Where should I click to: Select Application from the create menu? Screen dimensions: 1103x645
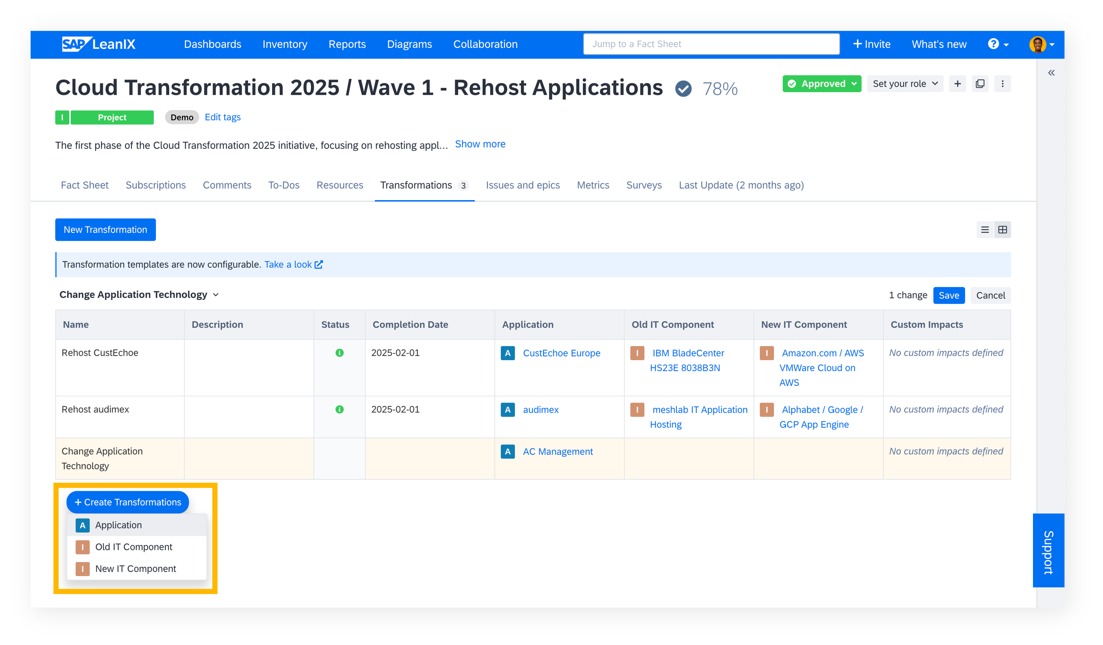coord(136,525)
